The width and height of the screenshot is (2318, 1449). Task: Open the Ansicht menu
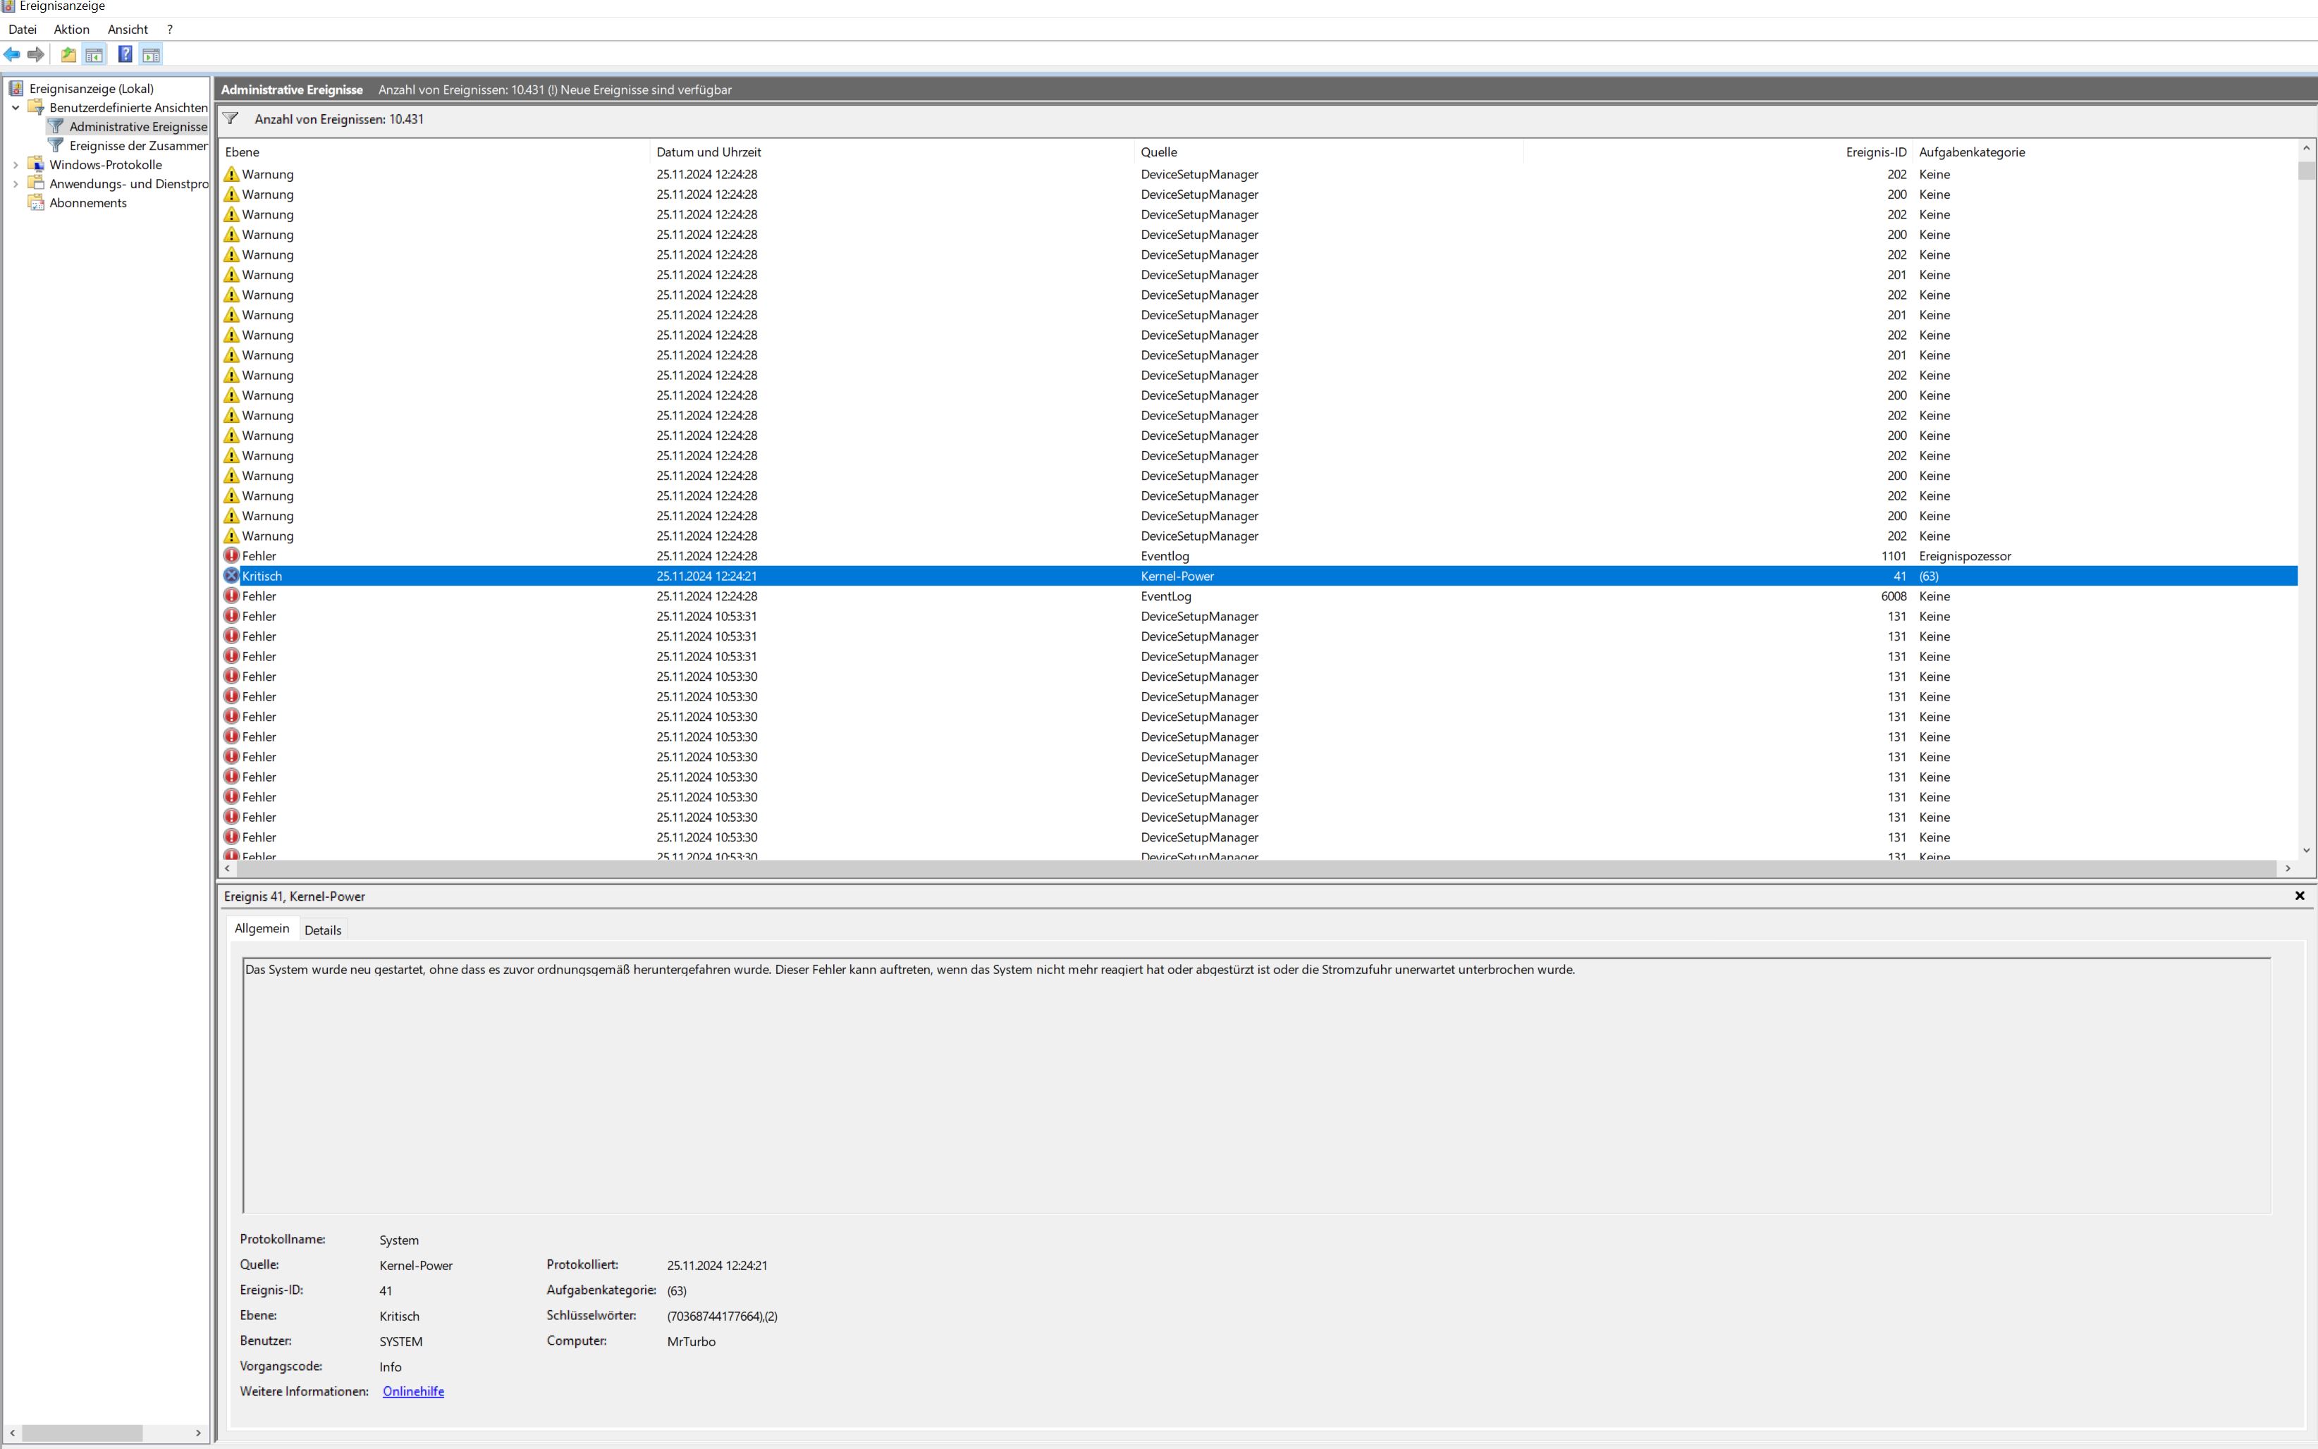(x=128, y=30)
